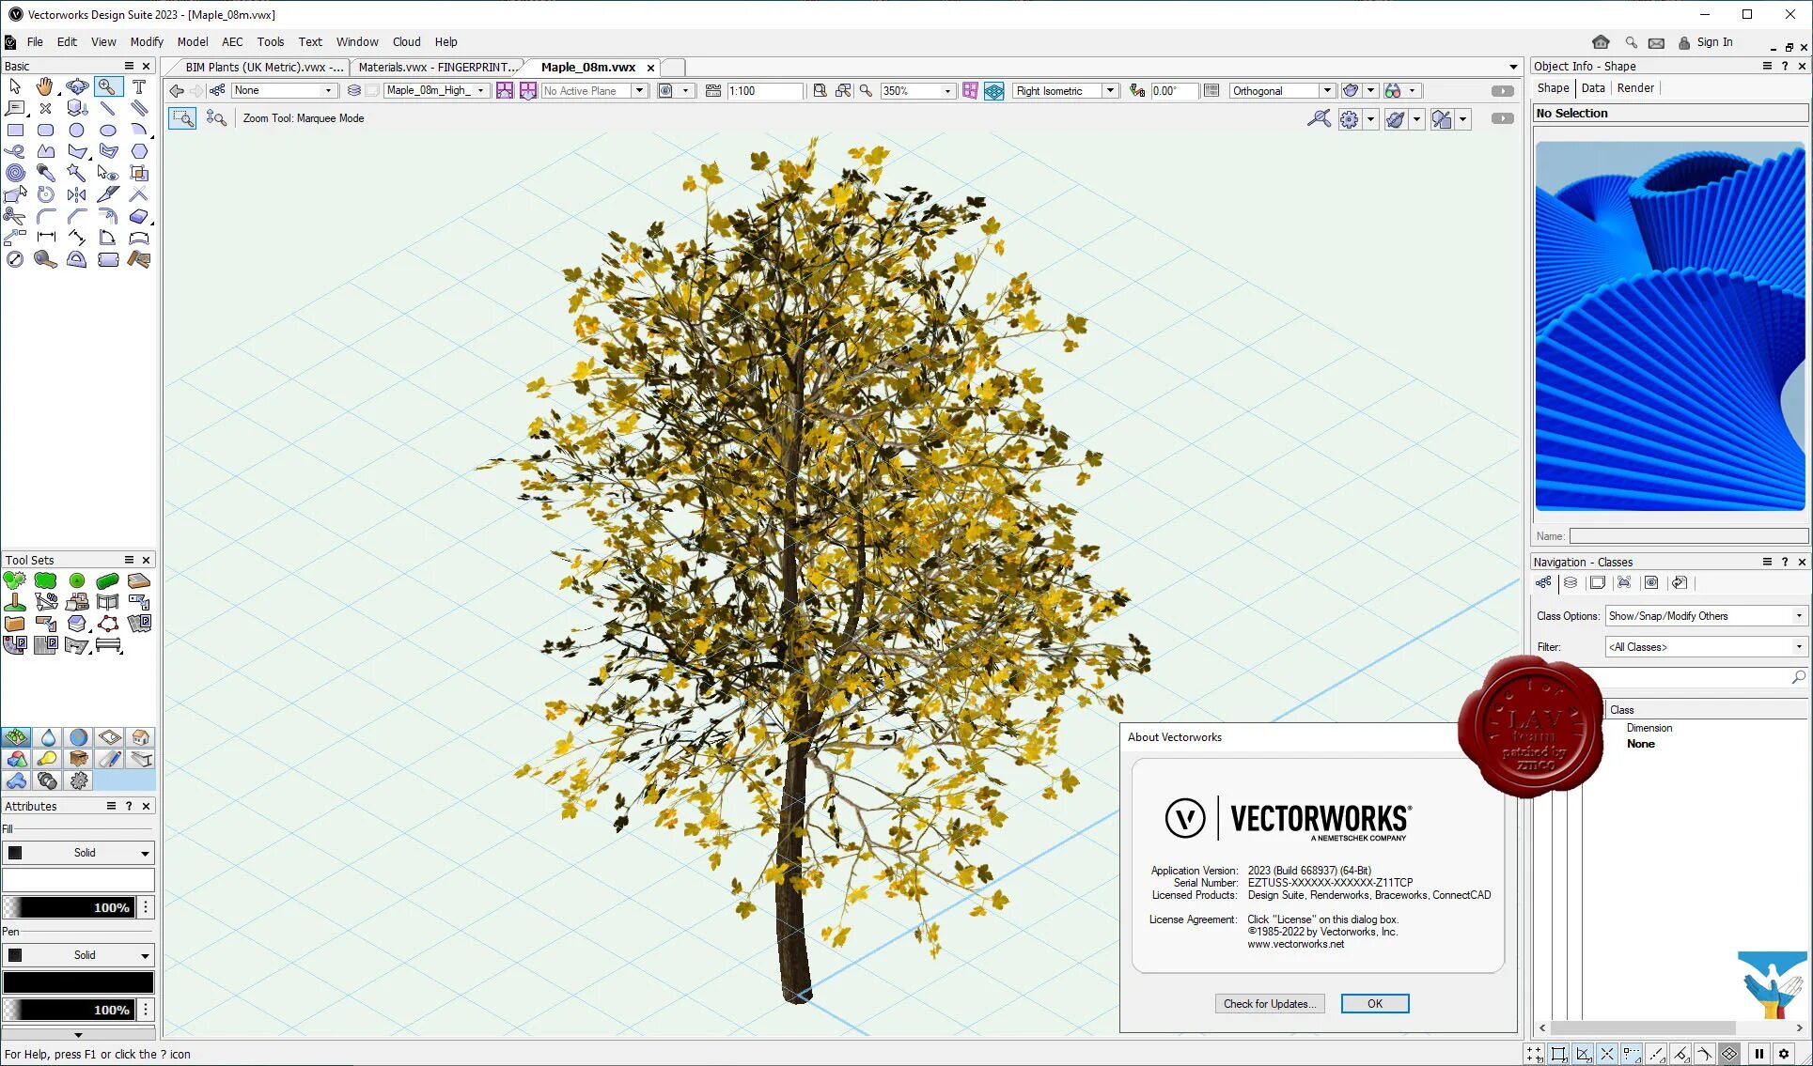
Task: Select the Rounded Rectangle tool
Action: pyautogui.click(x=46, y=131)
